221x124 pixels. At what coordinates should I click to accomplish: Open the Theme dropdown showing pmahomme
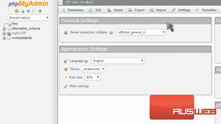(93, 69)
